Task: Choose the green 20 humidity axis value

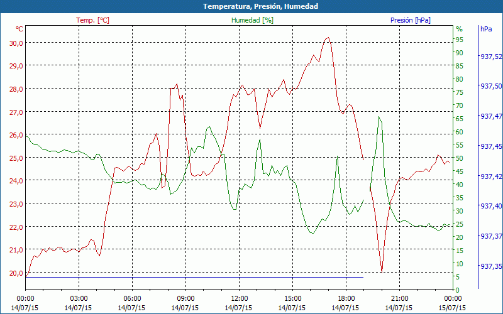Action: pyautogui.click(x=460, y=237)
